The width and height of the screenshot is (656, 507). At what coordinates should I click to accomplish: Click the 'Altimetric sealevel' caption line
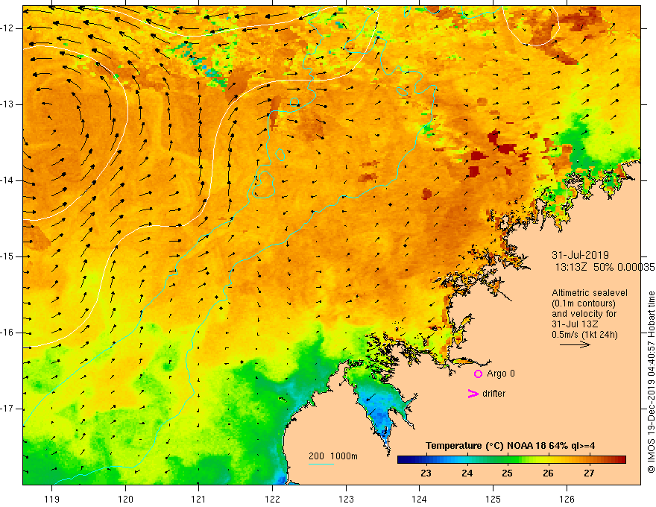point(589,293)
